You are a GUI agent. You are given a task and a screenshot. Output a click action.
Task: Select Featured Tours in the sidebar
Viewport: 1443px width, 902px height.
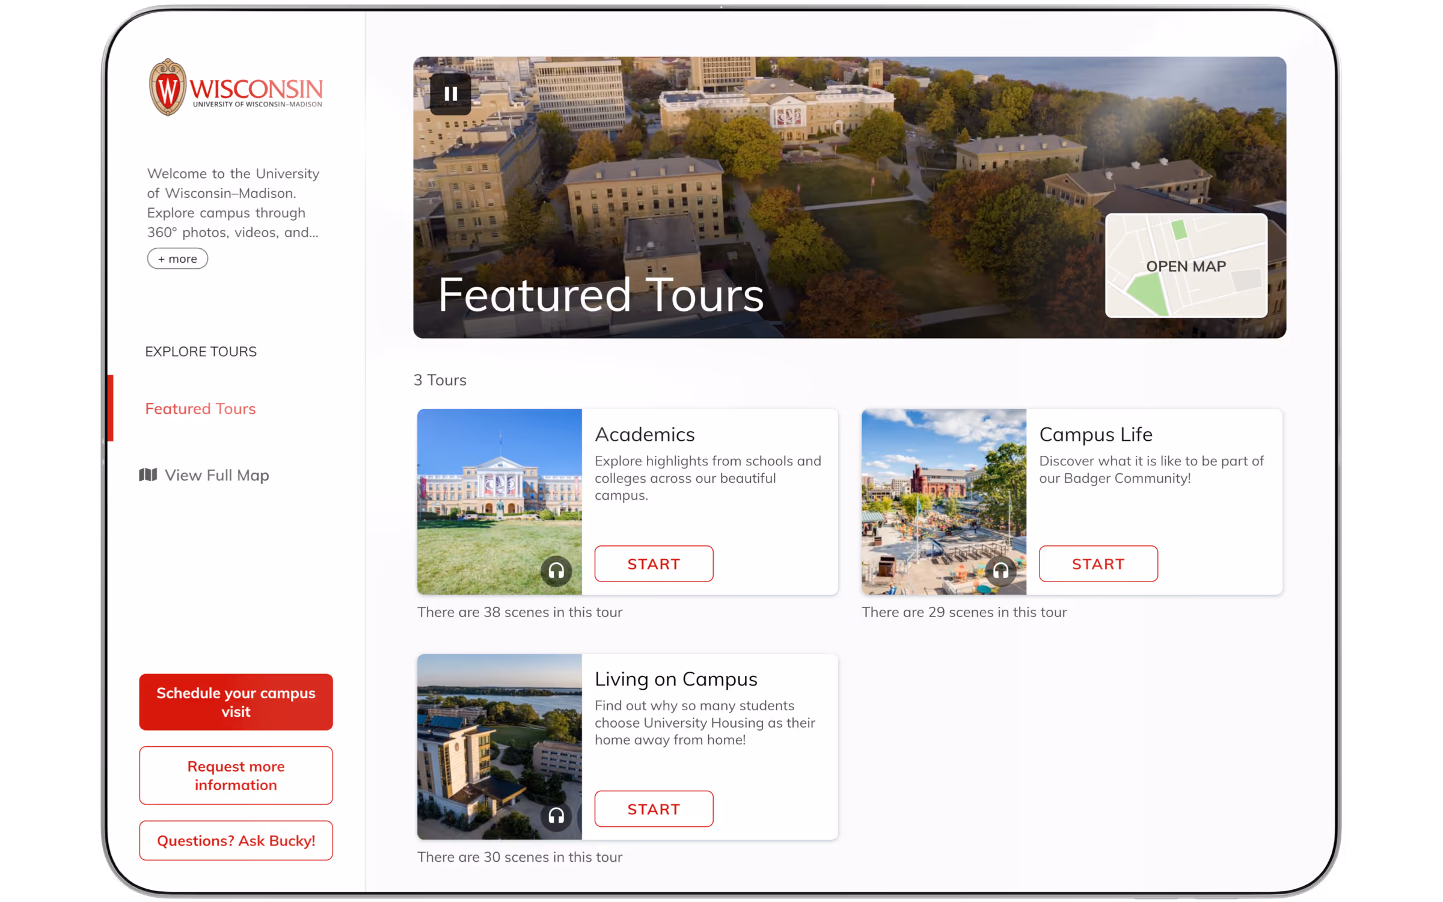pyautogui.click(x=200, y=408)
